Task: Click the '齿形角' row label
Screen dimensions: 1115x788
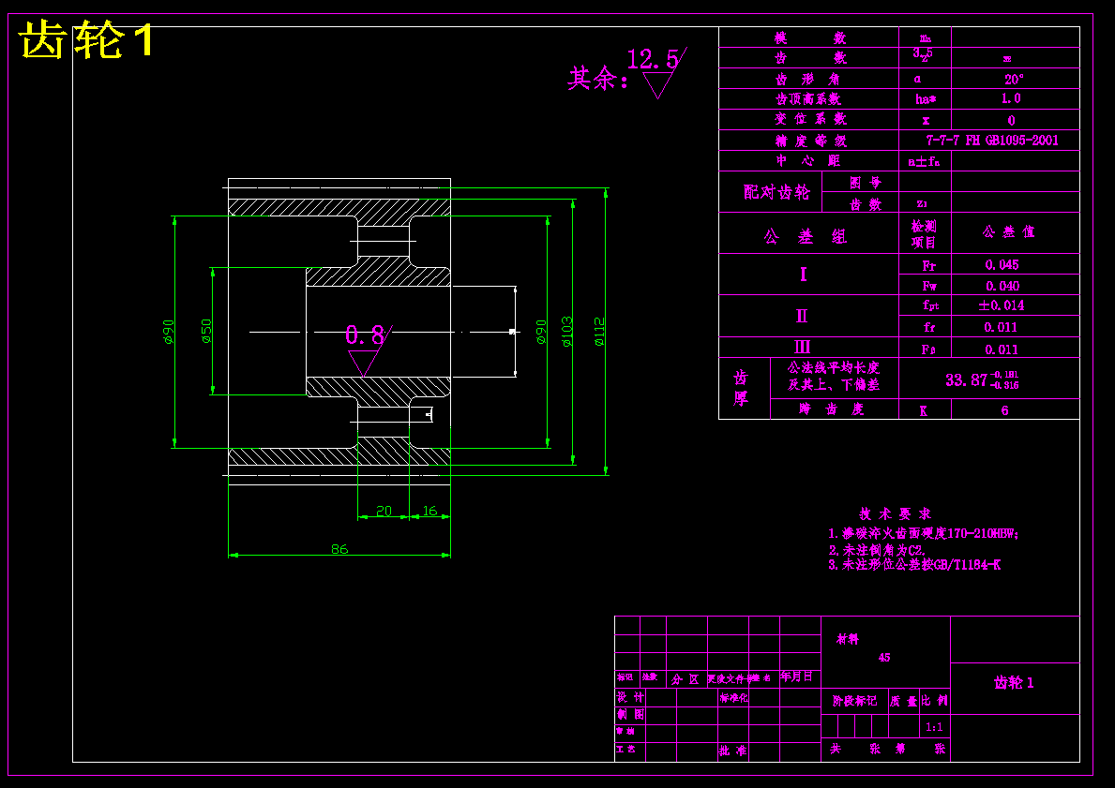Action: (x=807, y=79)
